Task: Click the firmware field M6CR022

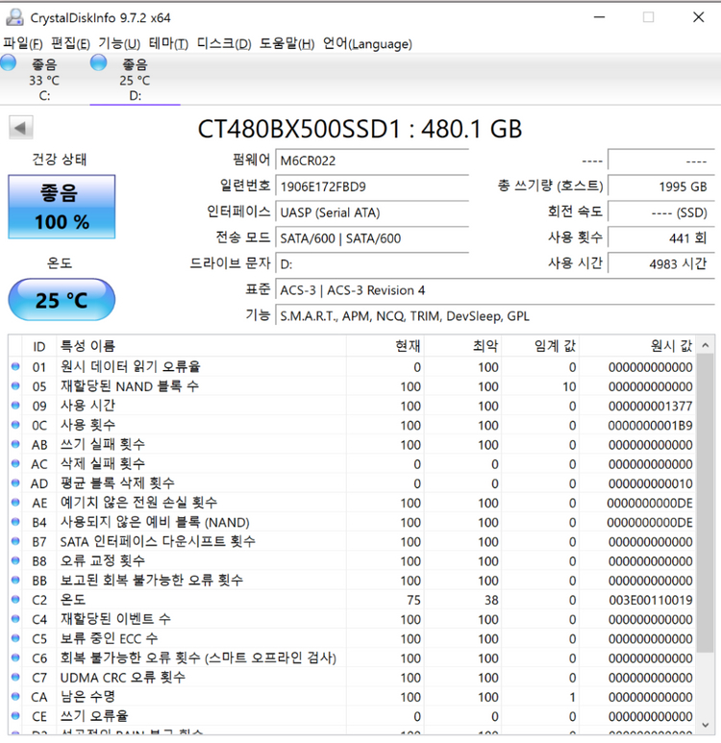Action: pos(372,161)
